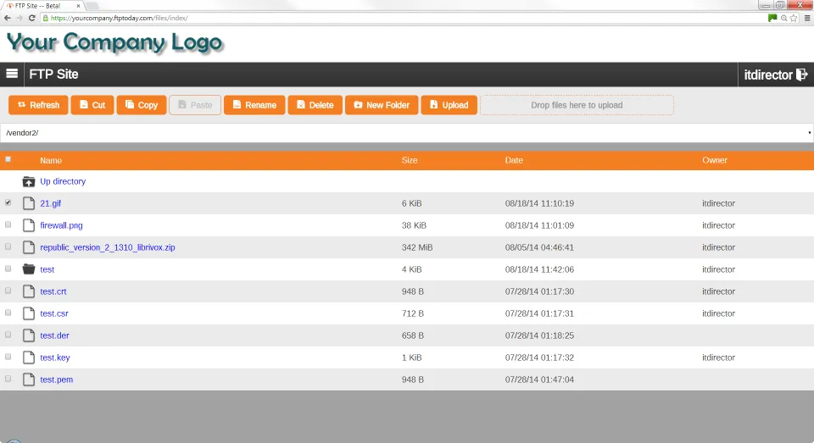Sort files by Date column header
The height and width of the screenshot is (443, 814).
(514, 160)
